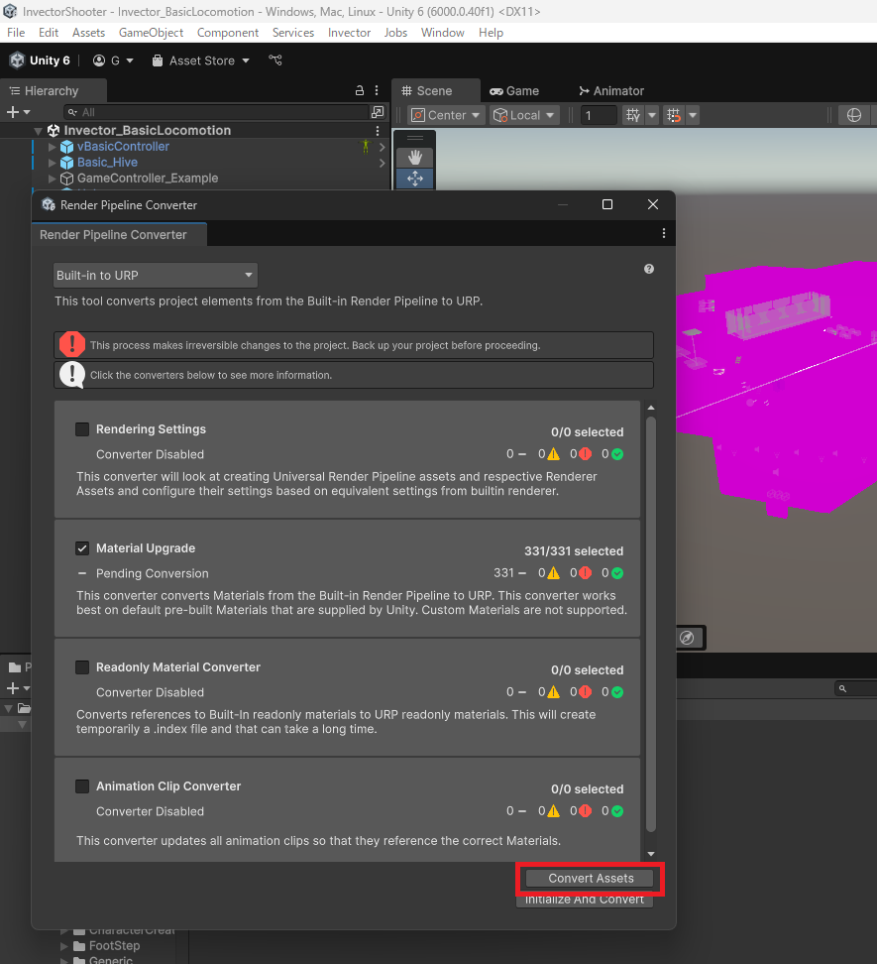Click the Animation Clip Converter title
Viewport: 877px width, 964px height.
point(168,786)
